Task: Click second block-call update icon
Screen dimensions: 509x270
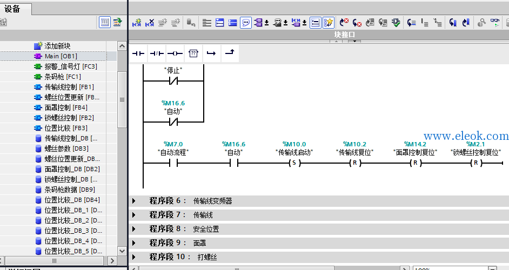Action: tap(383, 22)
